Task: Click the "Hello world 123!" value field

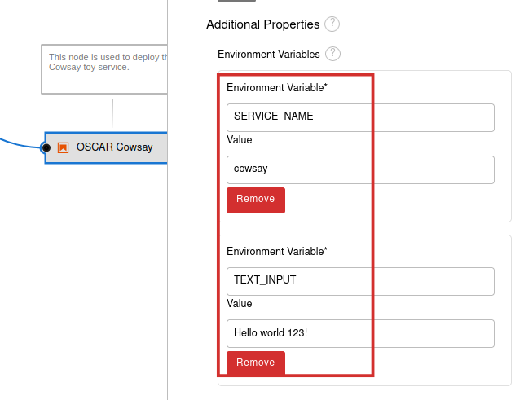Action: click(x=360, y=333)
